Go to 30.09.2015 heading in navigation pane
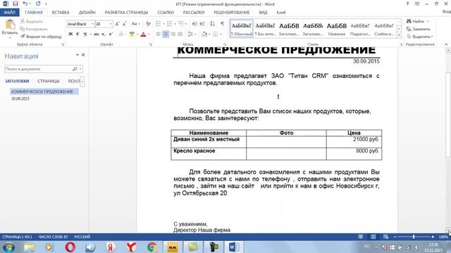The width and height of the screenshot is (451, 253). click(20, 98)
